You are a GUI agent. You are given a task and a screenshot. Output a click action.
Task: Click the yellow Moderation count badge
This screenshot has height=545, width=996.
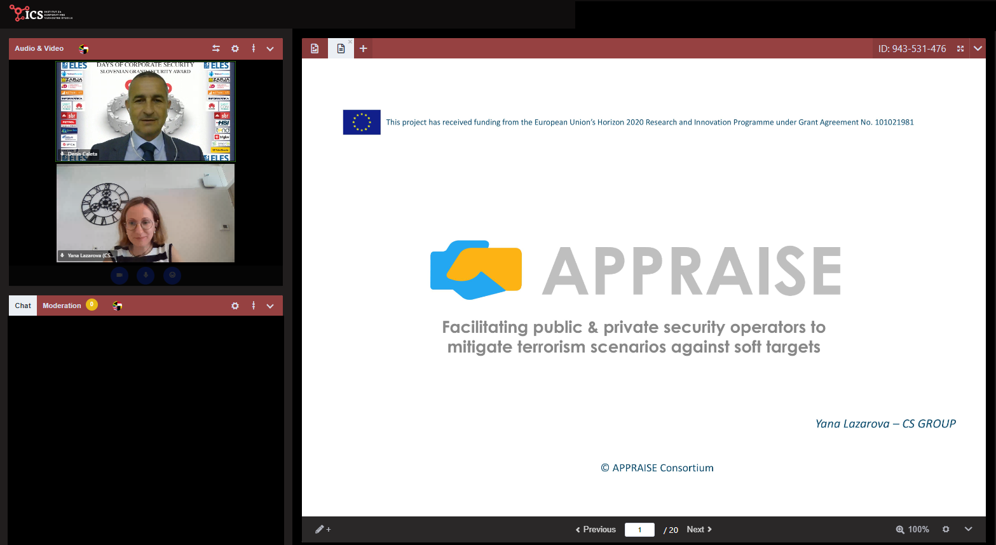tap(92, 304)
